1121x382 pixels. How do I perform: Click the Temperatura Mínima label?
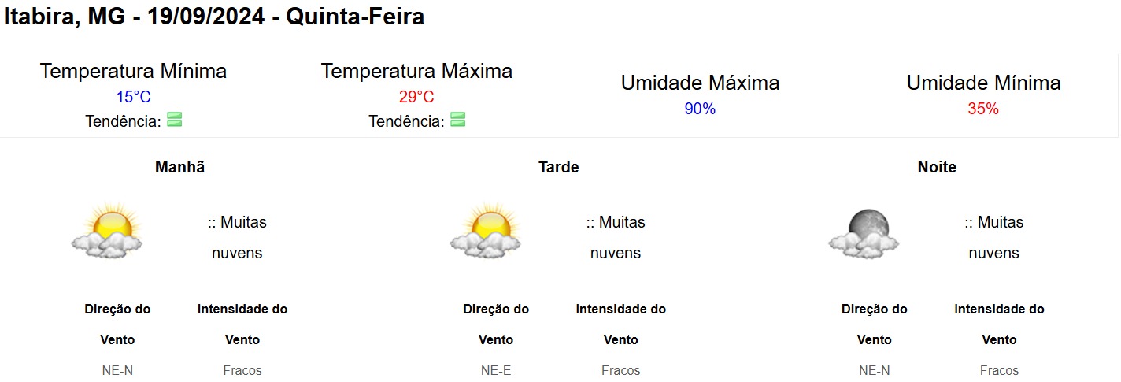(133, 71)
